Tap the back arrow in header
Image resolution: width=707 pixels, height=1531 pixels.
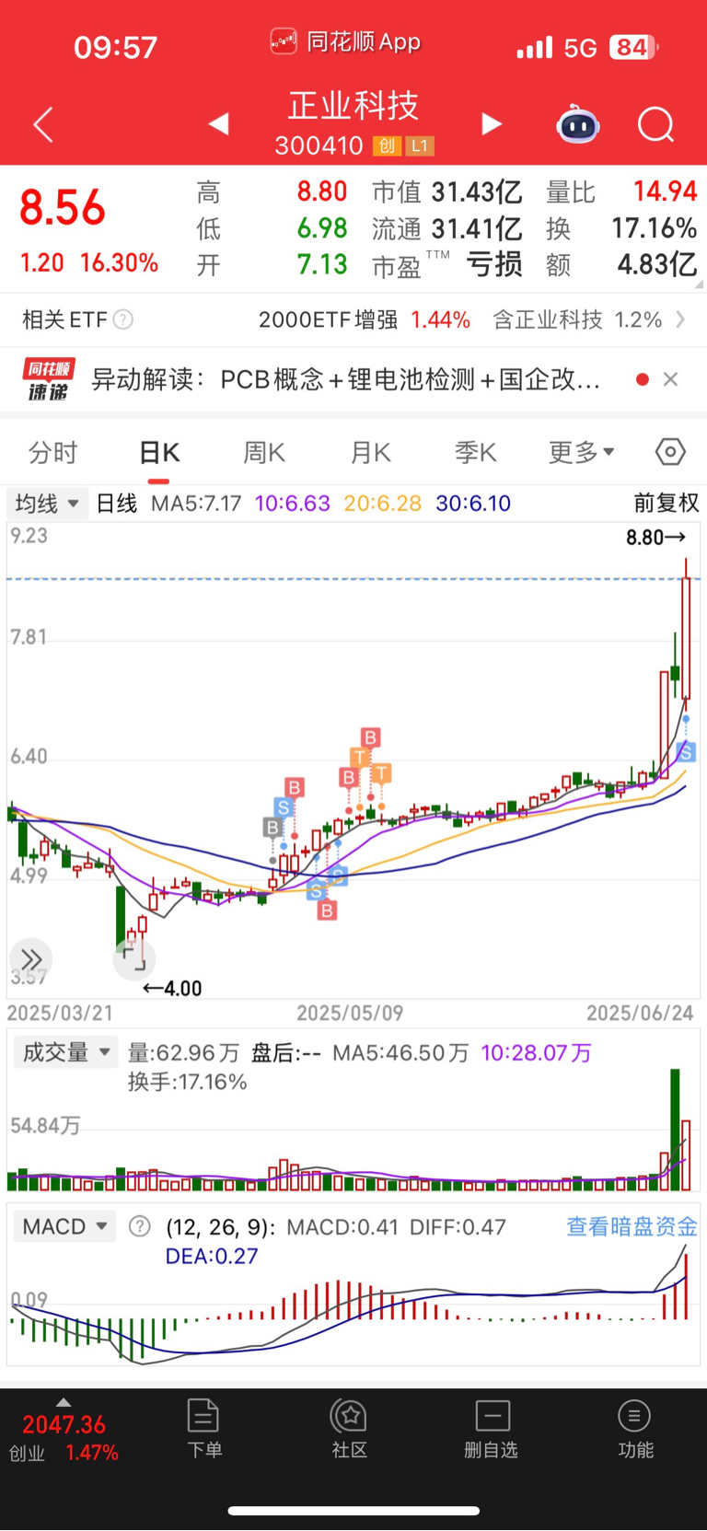(43, 124)
